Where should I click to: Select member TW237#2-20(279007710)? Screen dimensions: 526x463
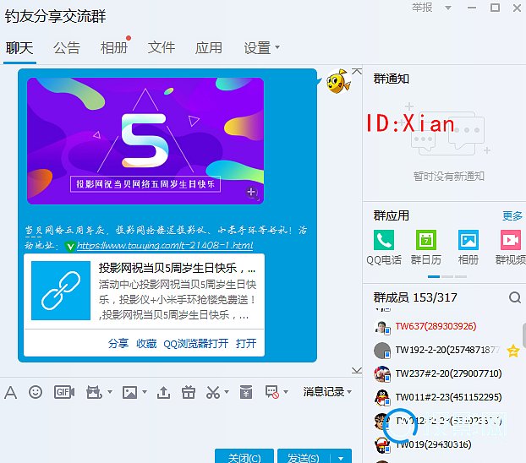(x=448, y=373)
